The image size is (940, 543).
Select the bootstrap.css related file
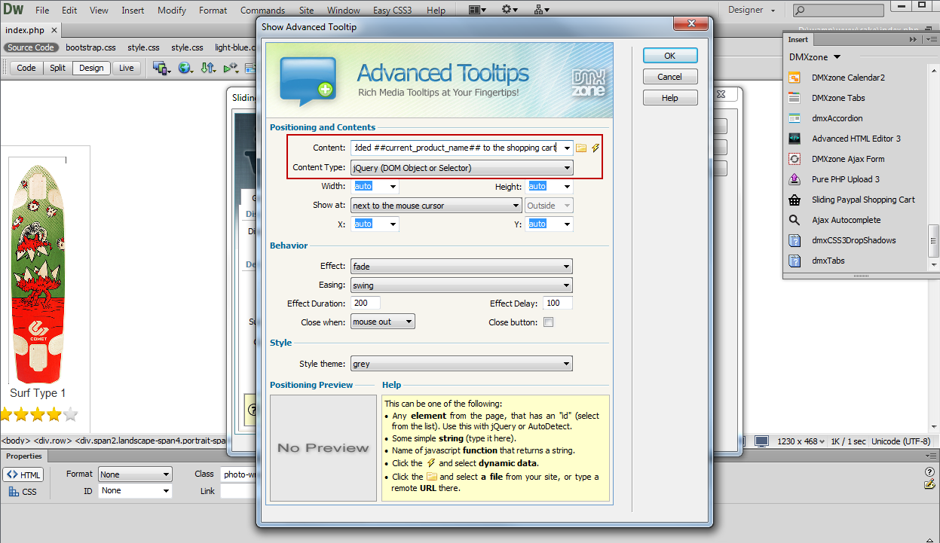(90, 47)
